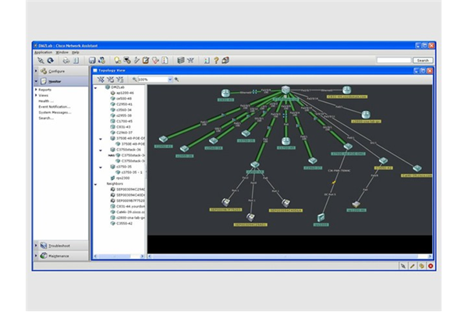Viewport: 468px width, 312px height.
Task: Click the red error status bar icon
Action: [431, 266]
